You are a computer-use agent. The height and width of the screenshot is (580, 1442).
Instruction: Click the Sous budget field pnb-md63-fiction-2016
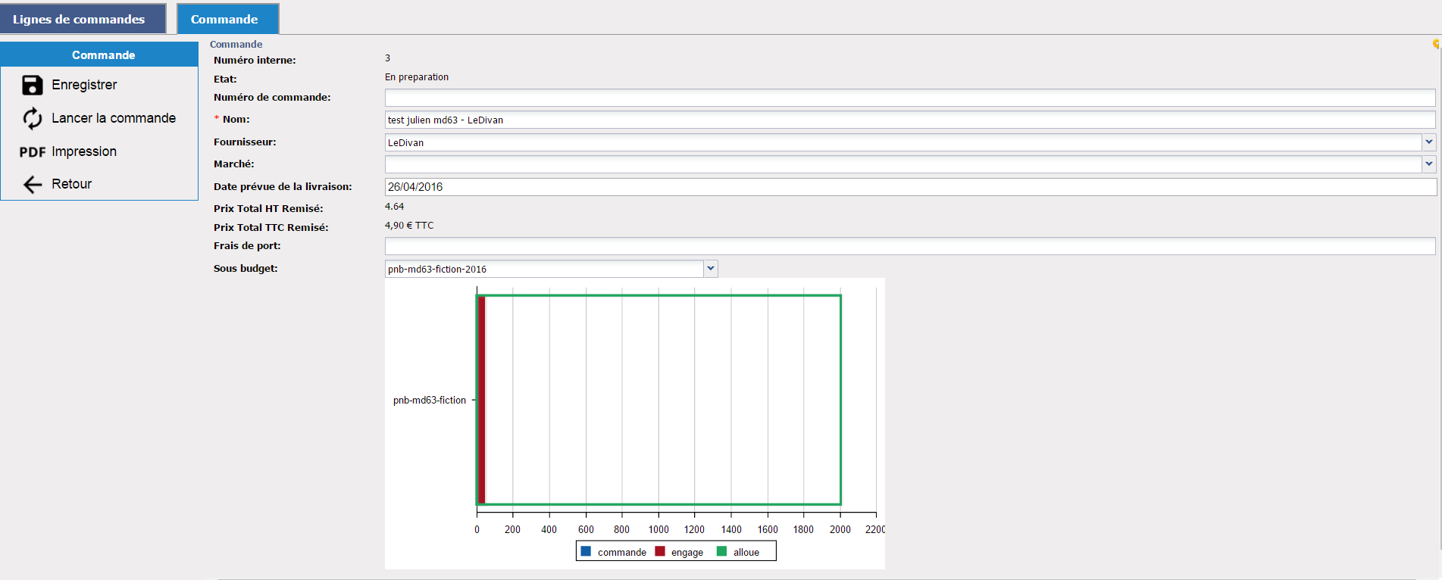coord(544,269)
